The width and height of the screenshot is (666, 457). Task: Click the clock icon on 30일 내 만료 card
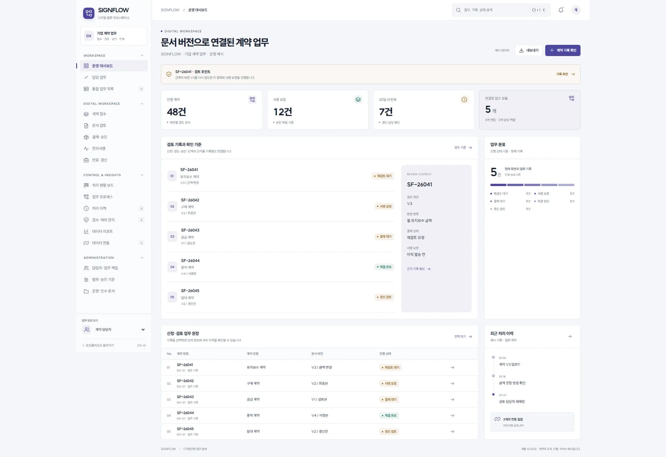point(464,100)
